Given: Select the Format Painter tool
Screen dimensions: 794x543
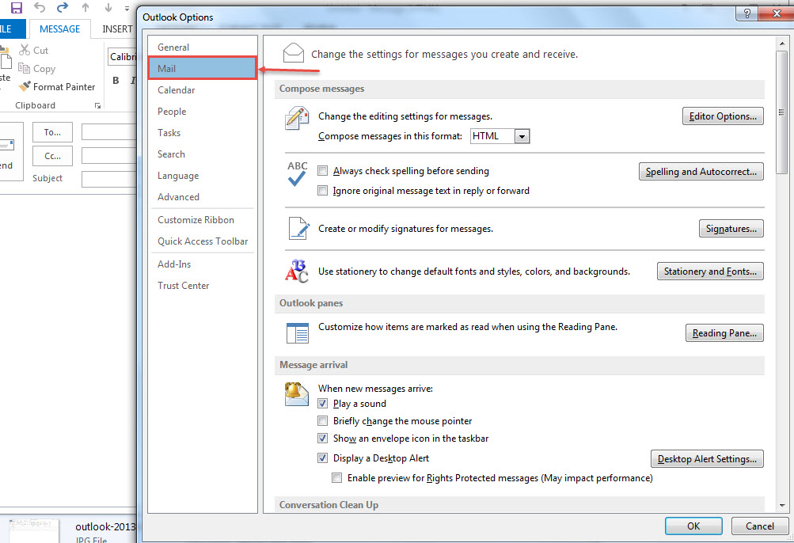Looking at the screenshot, I should (57, 86).
